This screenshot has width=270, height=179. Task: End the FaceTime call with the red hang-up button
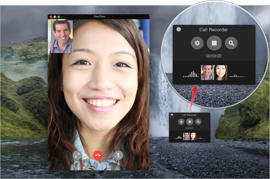coord(98,155)
